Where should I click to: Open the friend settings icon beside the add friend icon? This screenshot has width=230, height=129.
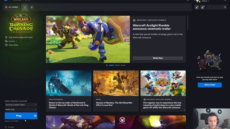pyautogui.click(x=203, y=7)
